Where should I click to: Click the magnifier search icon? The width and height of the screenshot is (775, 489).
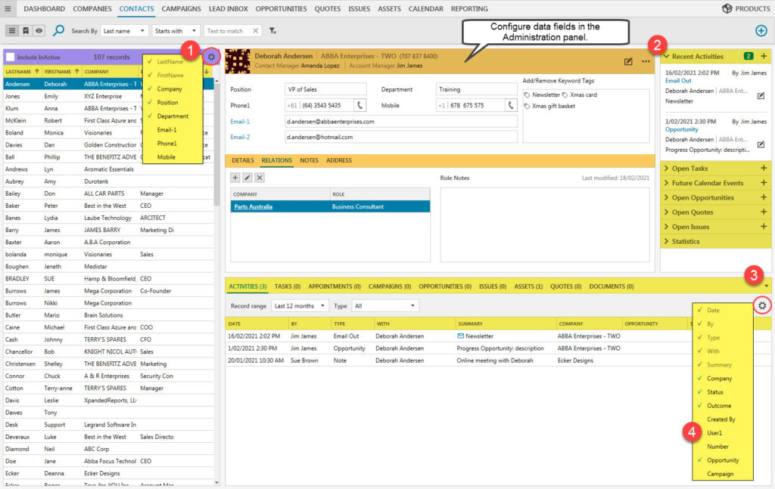click(58, 31)
